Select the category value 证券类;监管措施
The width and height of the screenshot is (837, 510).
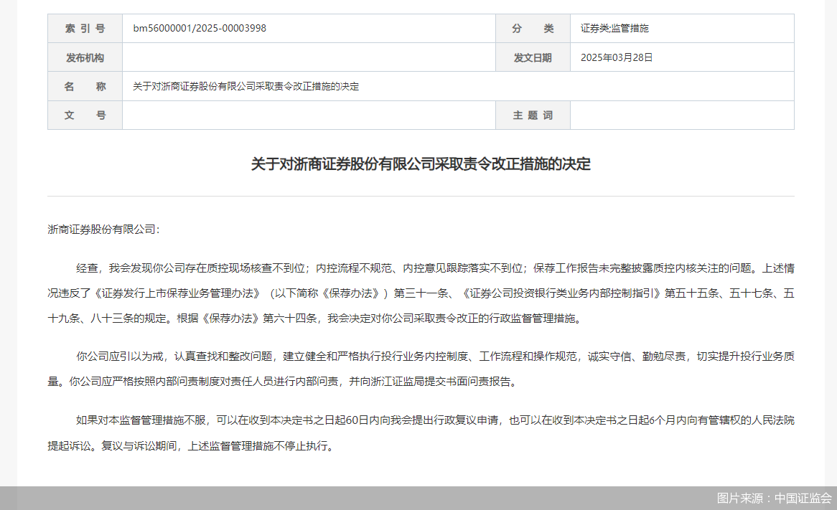(x=614, y=28)
